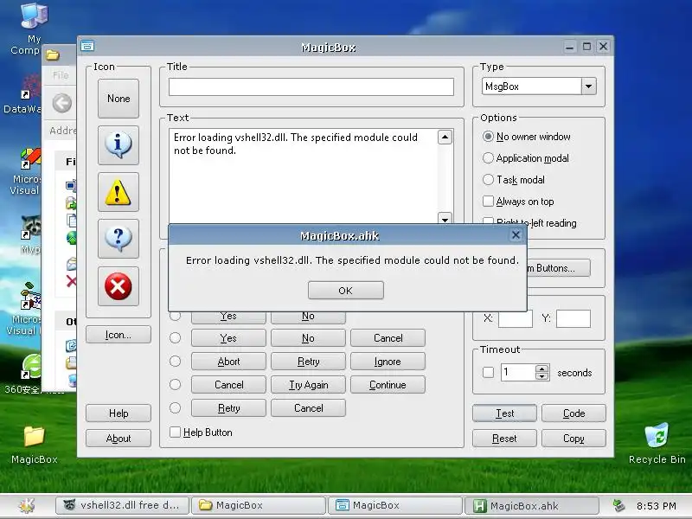Click the timeout seconds value field
This screenshot has height=519, width=692.
(518, 372)
